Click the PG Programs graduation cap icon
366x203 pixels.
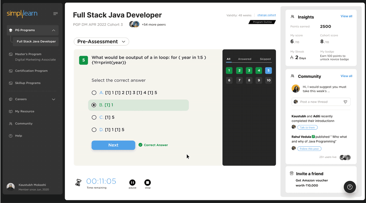click(x=10, y=30)
